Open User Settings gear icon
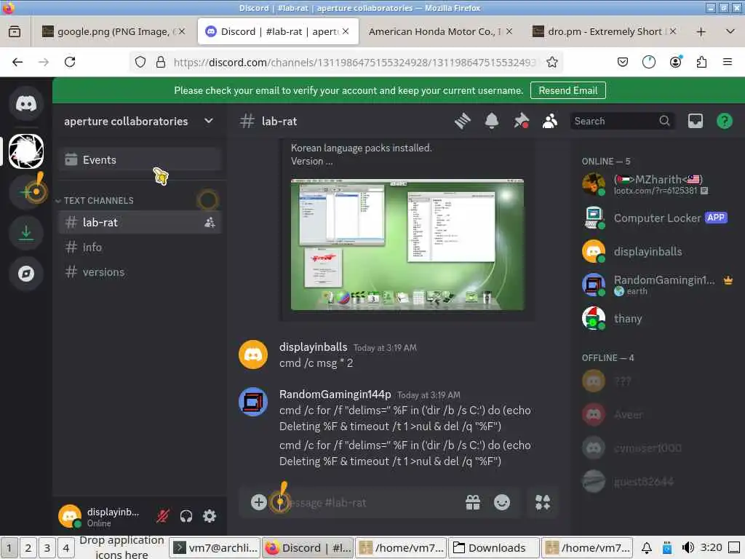The width and height of the screenshot is (745, 559). point(210,516)
